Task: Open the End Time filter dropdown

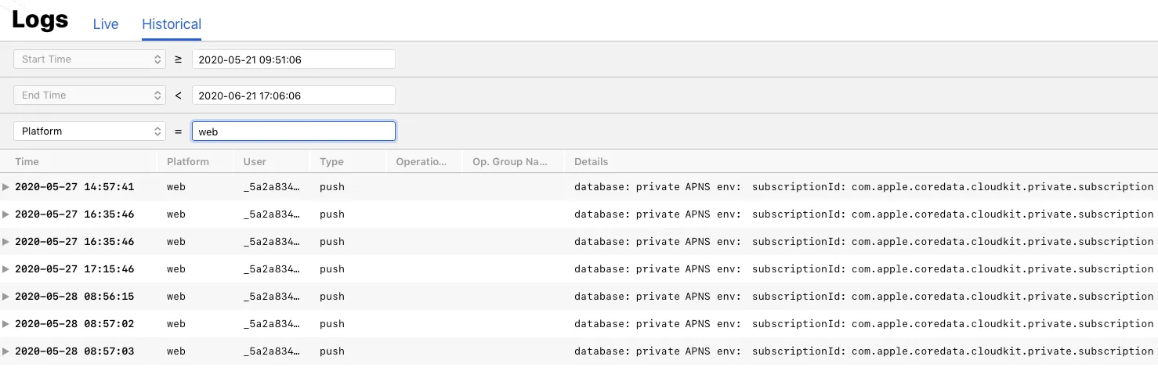Action: (x=89, y=95)
